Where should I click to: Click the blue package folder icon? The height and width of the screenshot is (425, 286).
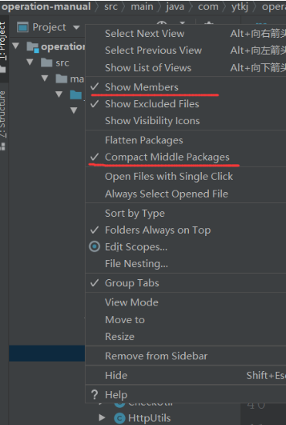(x=76, y=95)
